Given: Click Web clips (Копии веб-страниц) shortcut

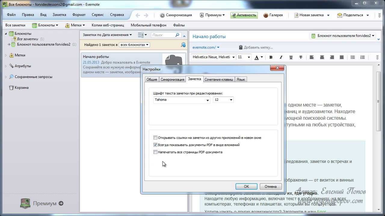Looking at the screenshot, I should [107, 25].
